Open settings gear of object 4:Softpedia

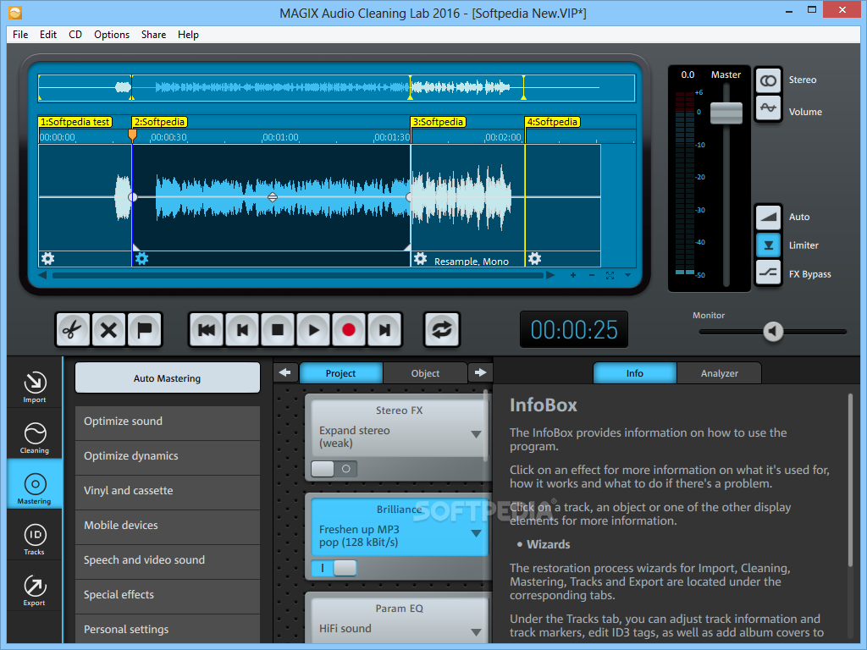(534, 258)
